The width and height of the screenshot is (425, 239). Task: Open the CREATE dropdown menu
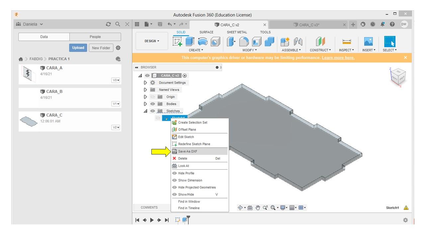(196, 50)
